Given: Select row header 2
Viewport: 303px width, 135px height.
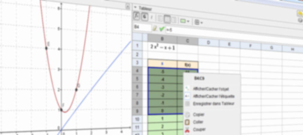Looking at the screenshot, I should click(137, 55).
